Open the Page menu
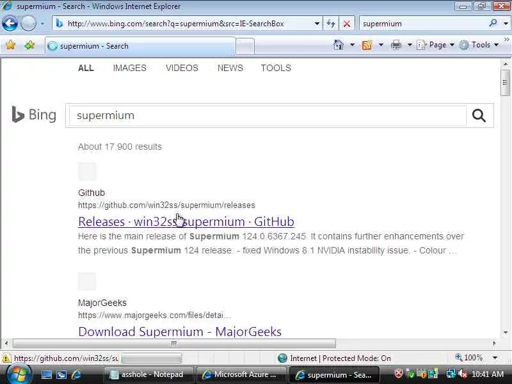 click(x=436, y=45)
